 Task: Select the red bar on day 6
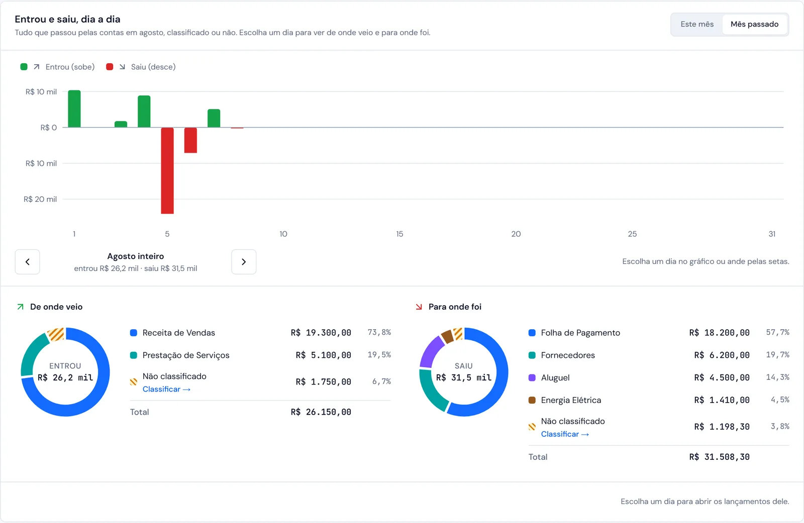coord(190,140)
